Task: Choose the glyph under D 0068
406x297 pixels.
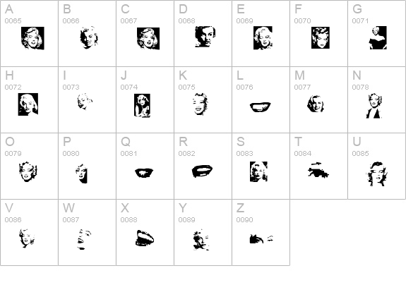Action: 205,37
